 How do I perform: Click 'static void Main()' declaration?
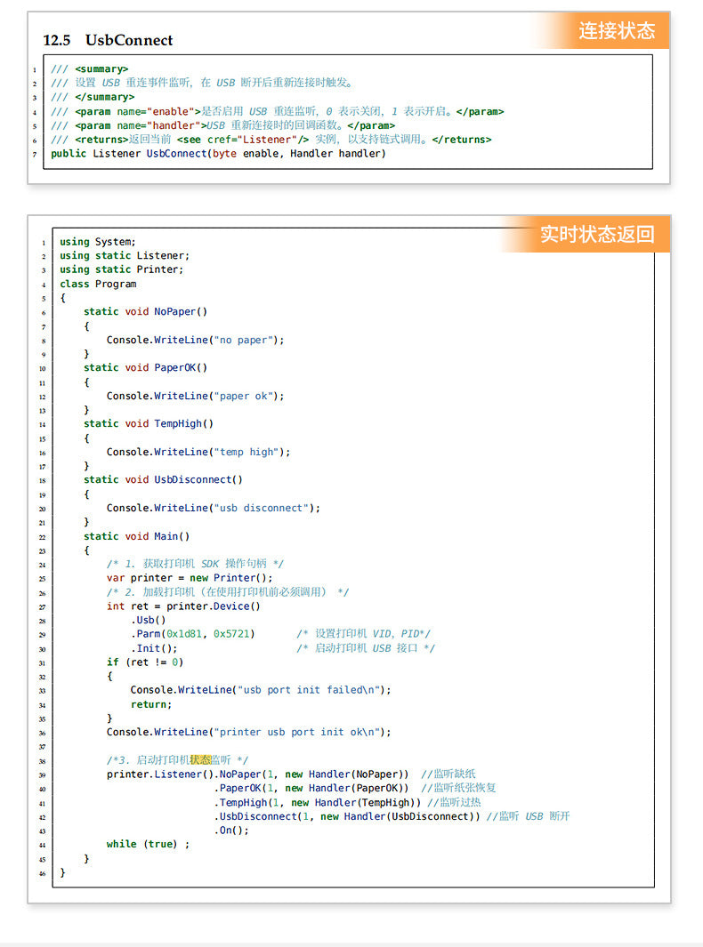tap(137, 536)
